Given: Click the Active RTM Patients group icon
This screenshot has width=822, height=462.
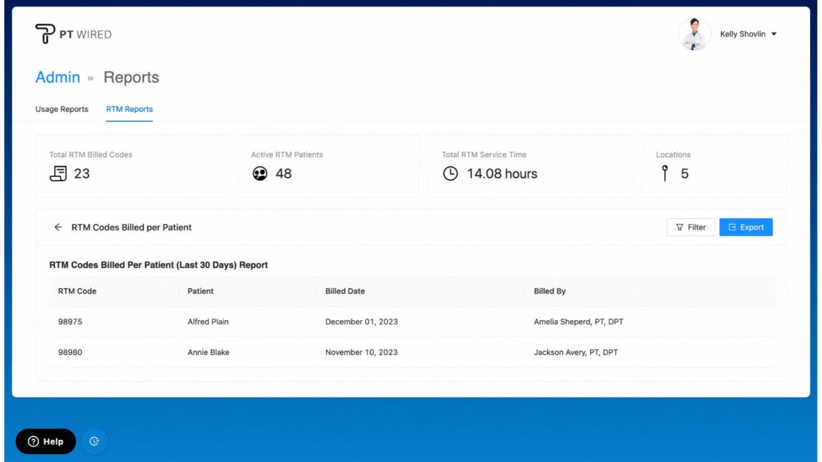Looking at the screenshot, I should coord(260,173).
